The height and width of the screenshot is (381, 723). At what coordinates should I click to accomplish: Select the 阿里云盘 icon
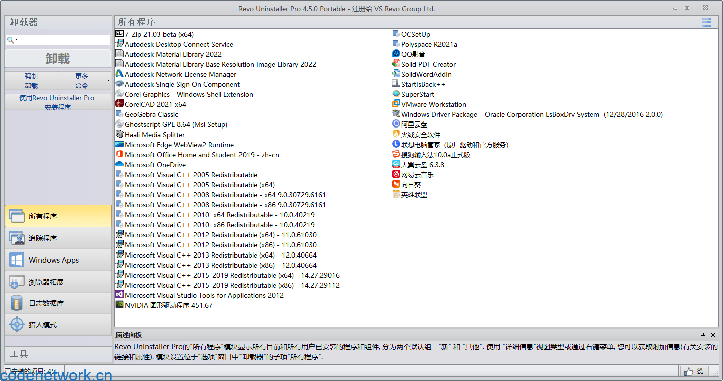[396, 124]
